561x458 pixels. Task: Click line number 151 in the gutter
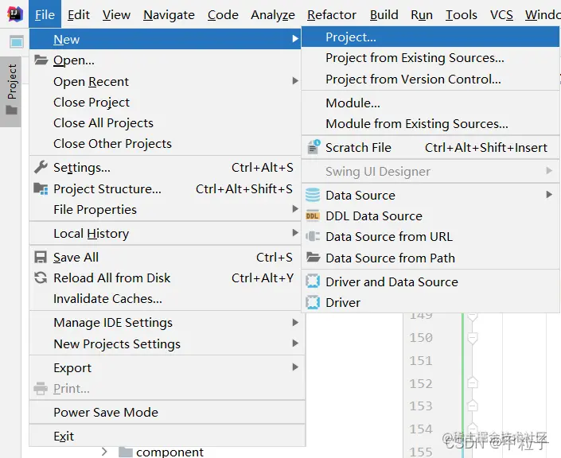pos(421,360)
